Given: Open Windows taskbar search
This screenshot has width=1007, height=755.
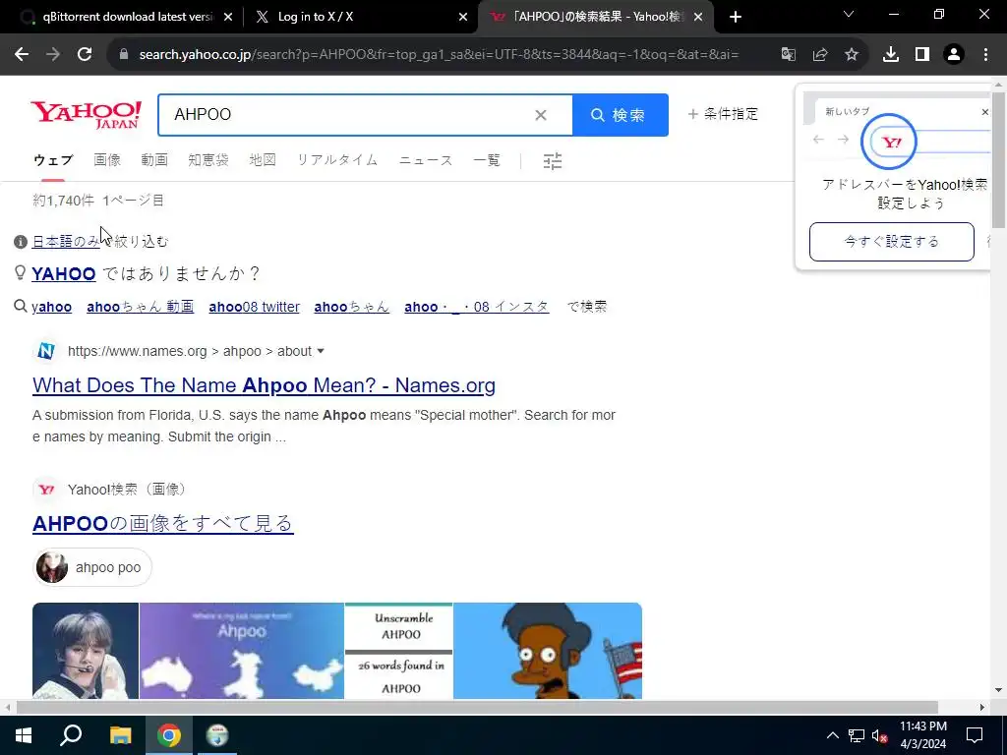Looking at the screenshot, I should [x=71, y=735].
